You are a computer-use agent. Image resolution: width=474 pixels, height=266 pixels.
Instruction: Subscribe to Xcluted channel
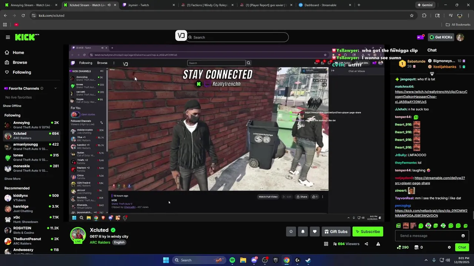368,232
